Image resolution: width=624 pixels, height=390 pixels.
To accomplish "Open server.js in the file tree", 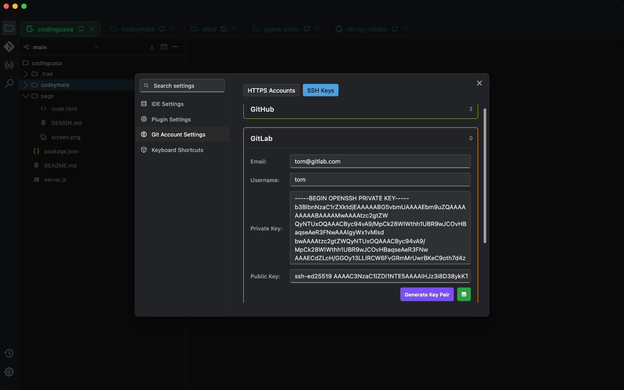I will [x=55, y=179].
